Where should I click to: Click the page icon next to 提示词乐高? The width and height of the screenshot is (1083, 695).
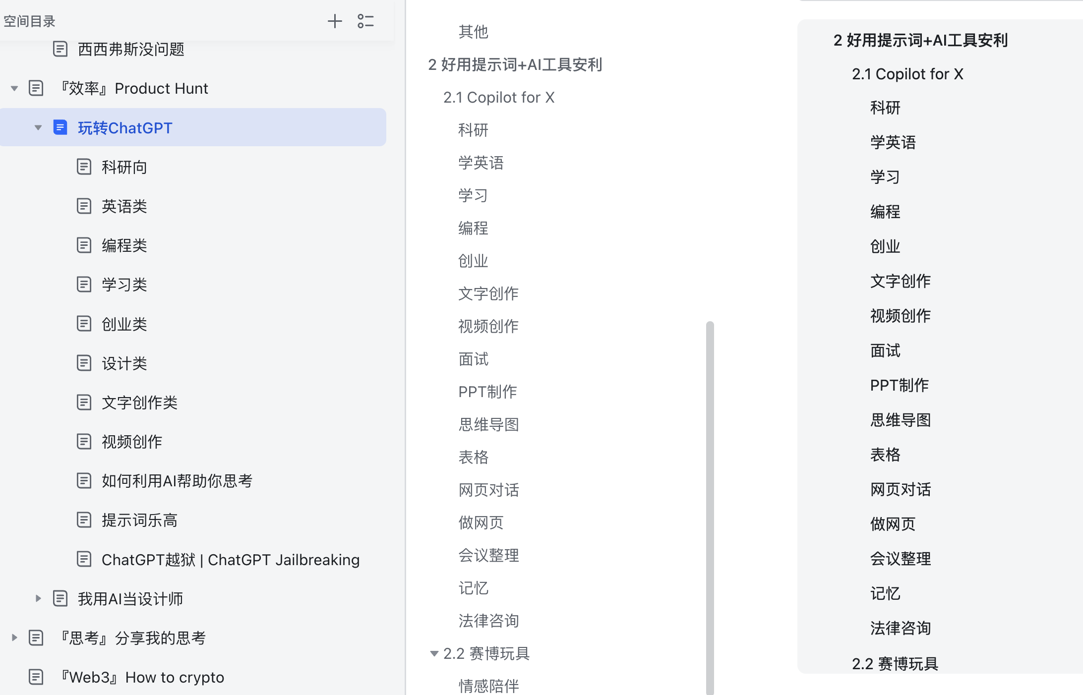point(84,520)
